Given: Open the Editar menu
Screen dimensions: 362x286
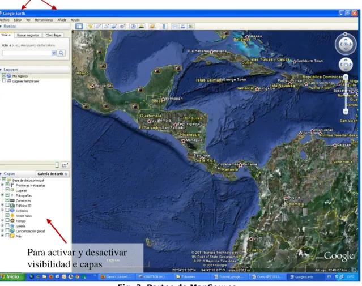Looking at the screenshot, I should (x=18, y=20).
